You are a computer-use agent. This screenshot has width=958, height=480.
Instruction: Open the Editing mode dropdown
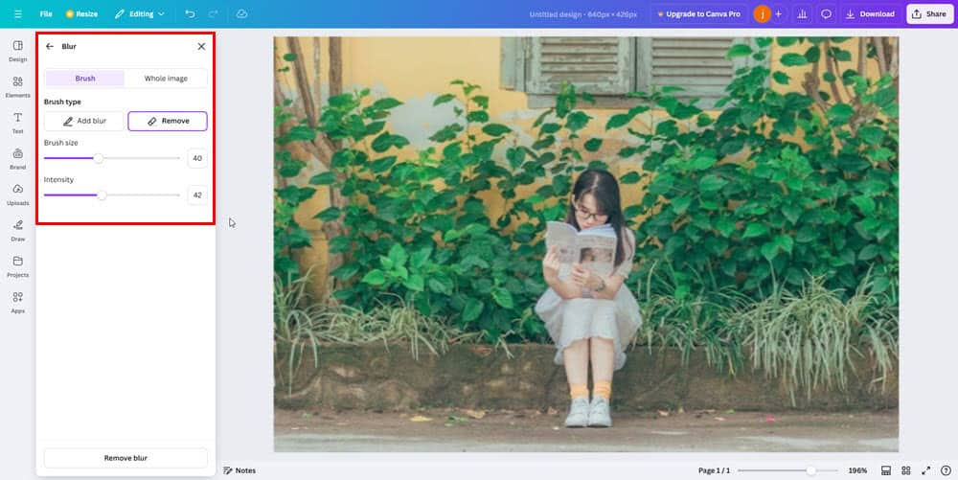[x=139, y=13]
